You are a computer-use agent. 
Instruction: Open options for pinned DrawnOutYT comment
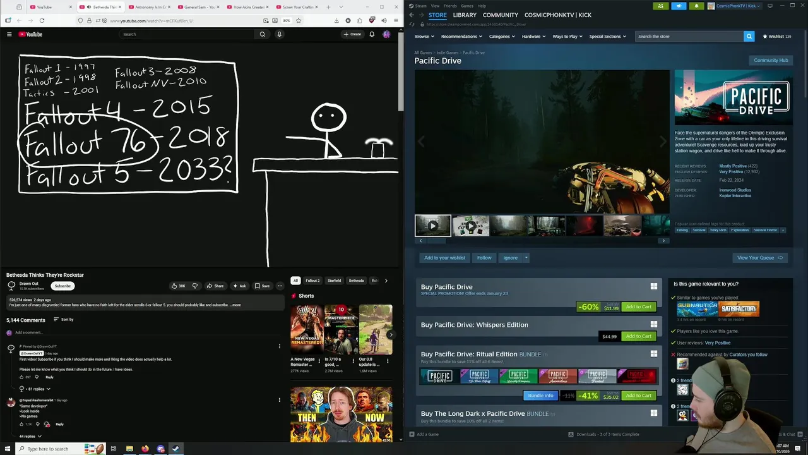(x=280, y=346)
